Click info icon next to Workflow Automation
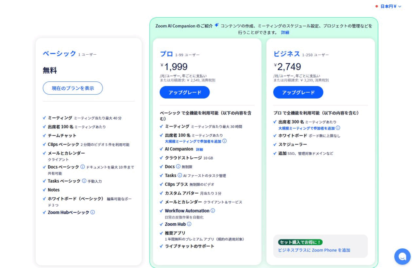Image resolution: width=412 pixels, height=268 pixels. pyautogui.click(x=213, y=210)
